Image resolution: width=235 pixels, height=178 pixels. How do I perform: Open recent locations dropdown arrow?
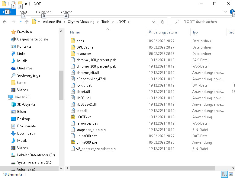pyautogui.click(x=21, y=22)
